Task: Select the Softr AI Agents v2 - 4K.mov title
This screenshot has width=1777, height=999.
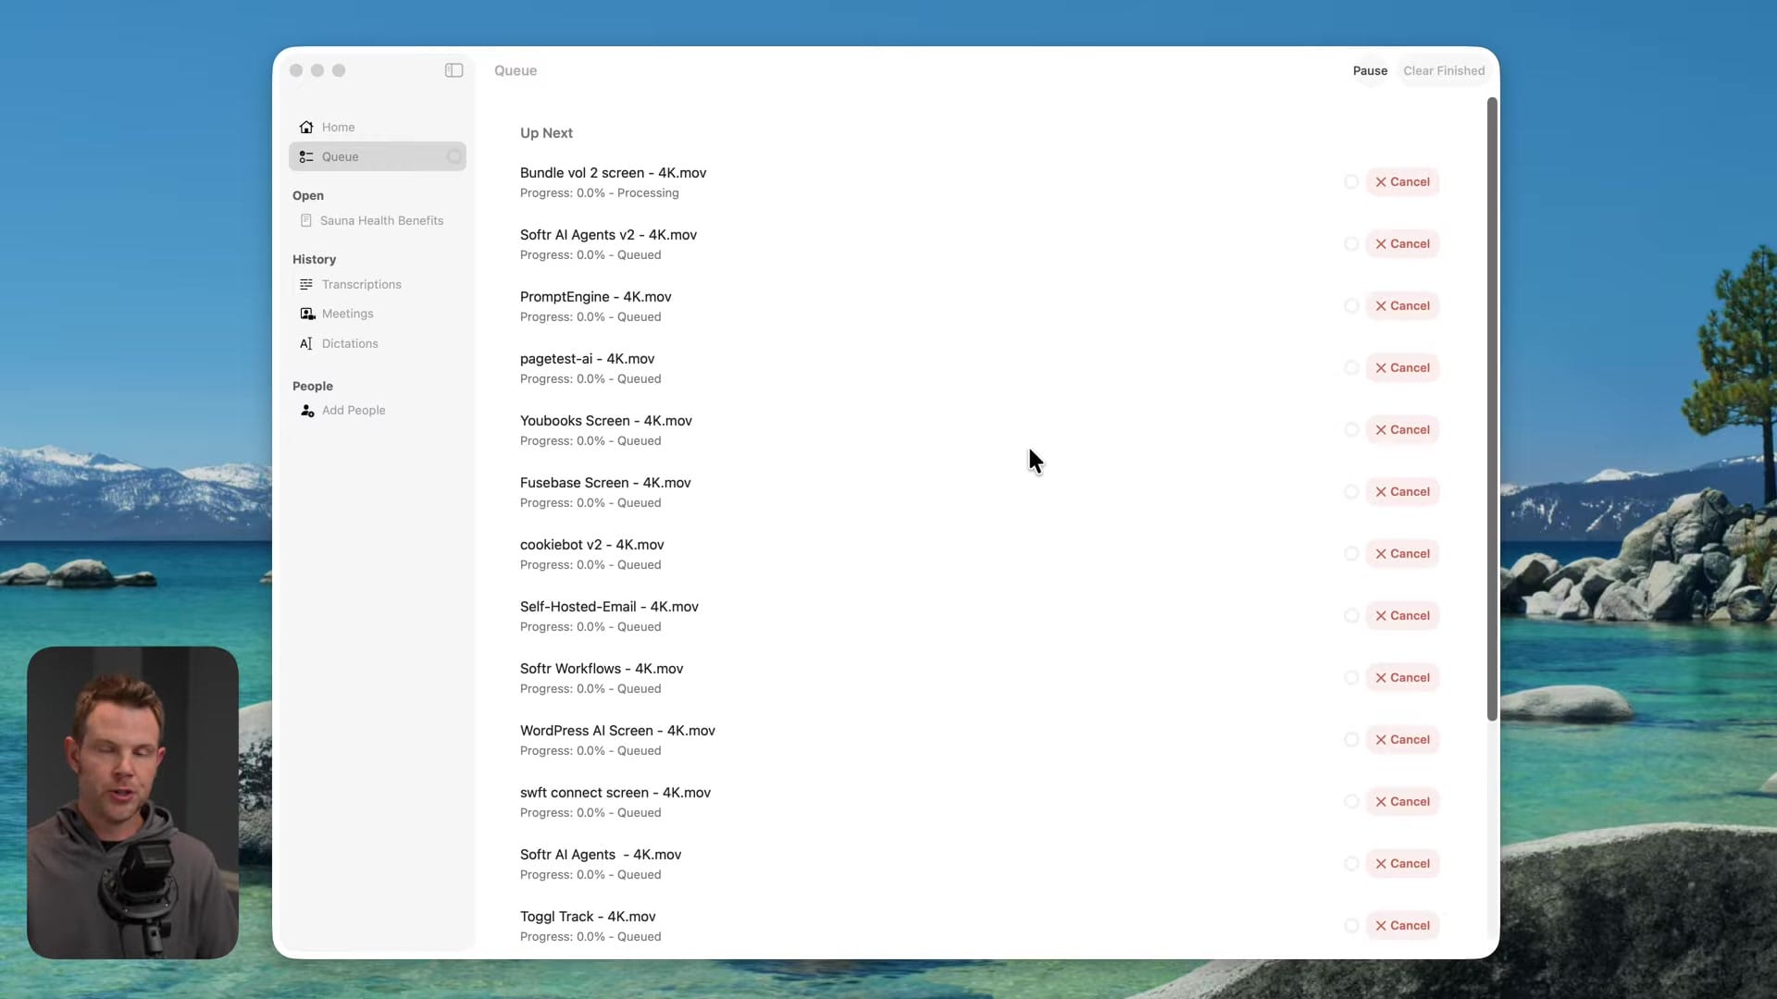Action: tap(608, 235)
